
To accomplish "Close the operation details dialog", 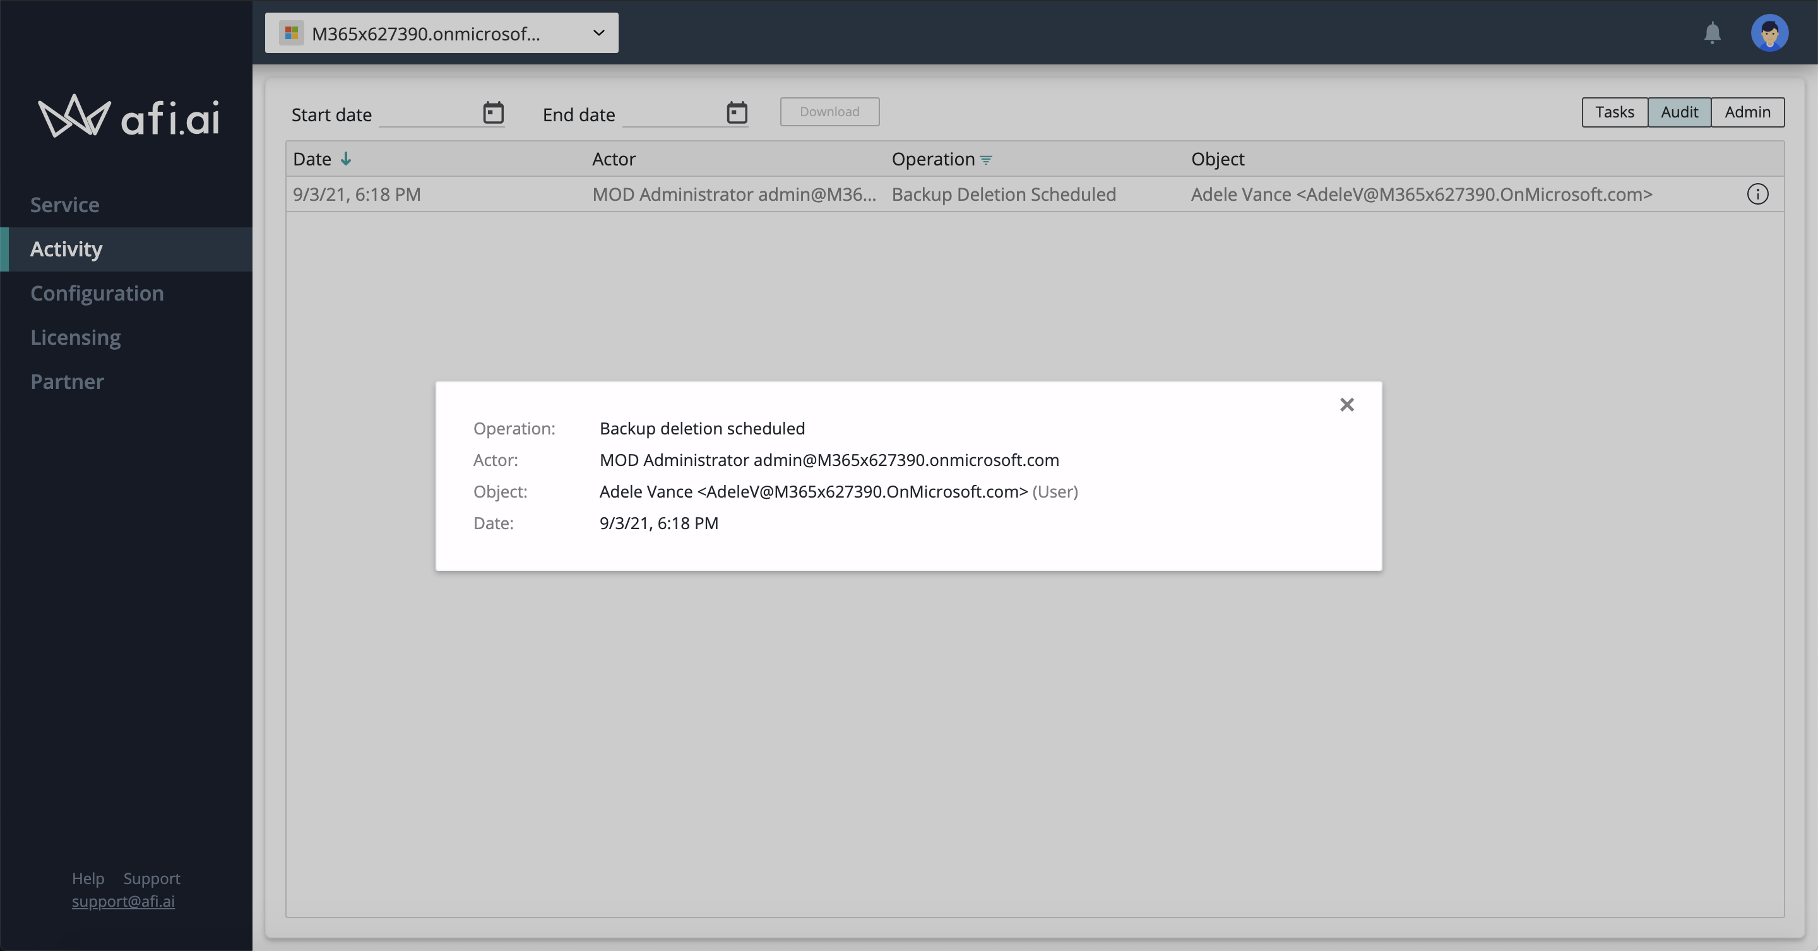I will (x=1346, y=405).
